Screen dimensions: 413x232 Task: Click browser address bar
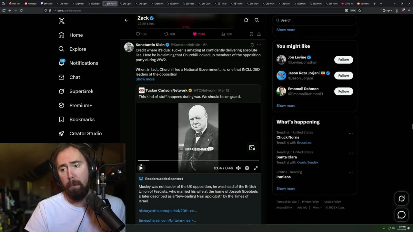[194, 10]
